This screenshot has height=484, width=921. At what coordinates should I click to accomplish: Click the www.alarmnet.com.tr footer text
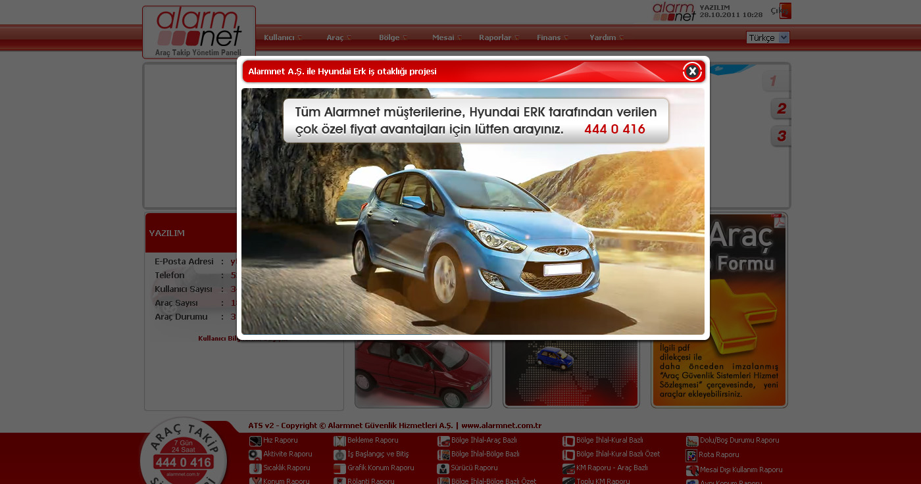pos(501,425)
